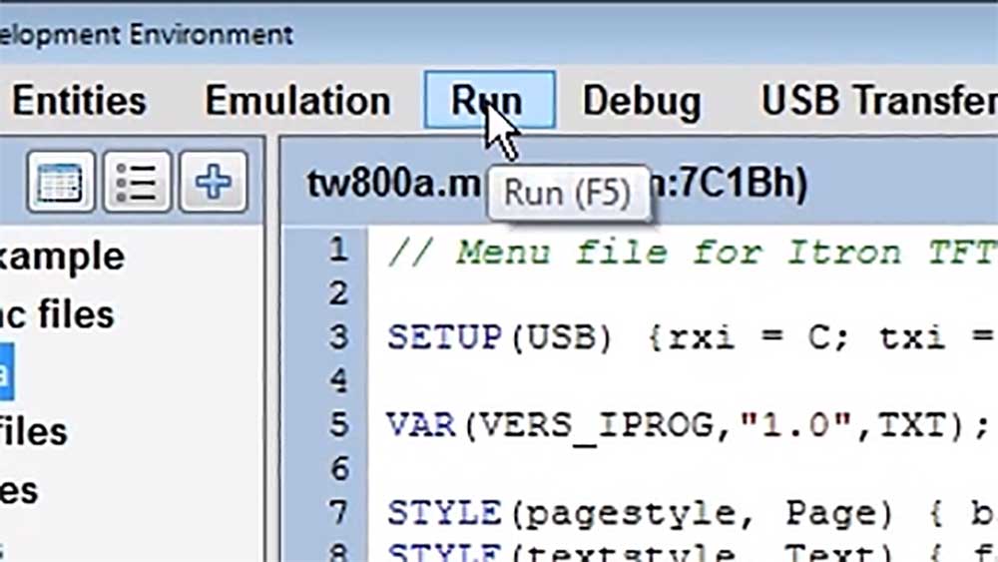Switch to the table grid view icon
The image size is (998, 562).
61,183
